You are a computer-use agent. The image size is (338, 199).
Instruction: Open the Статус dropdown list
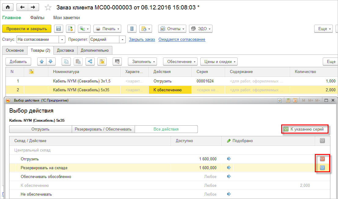tap(62, 40)
